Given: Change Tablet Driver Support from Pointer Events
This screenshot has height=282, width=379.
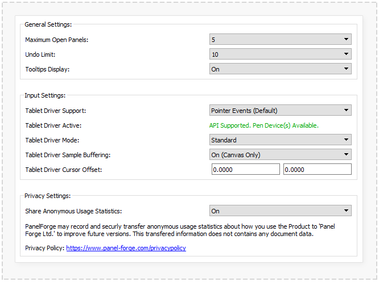Looking at the screenshot, I should click(280, 111).
